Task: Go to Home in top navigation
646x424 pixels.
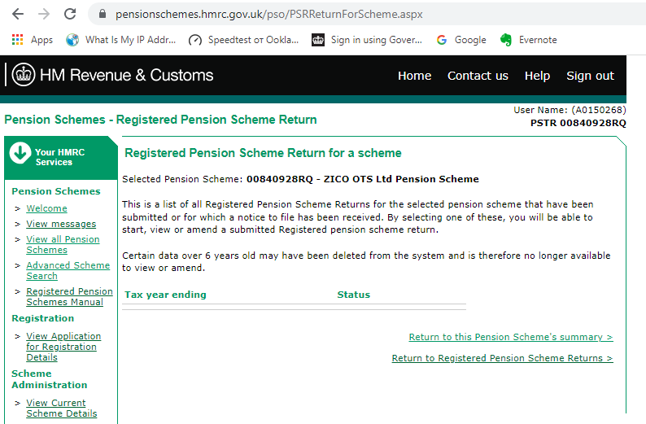Action: (414, 76)
